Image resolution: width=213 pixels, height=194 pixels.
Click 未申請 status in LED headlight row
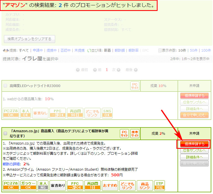coord(194,86)
